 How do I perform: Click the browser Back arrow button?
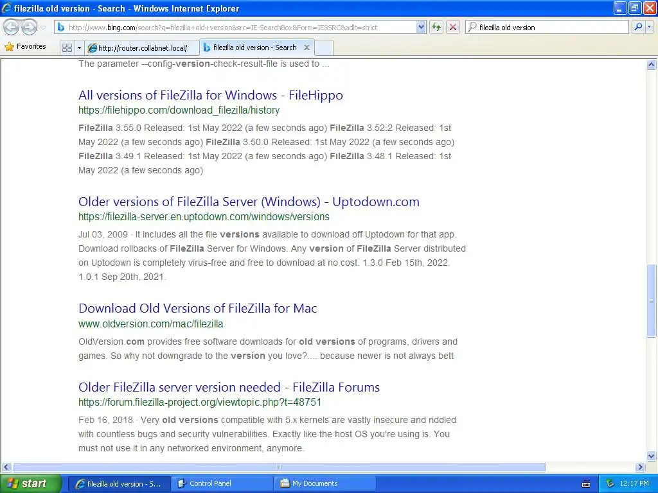pyautogui.click(x=12, y=27)
